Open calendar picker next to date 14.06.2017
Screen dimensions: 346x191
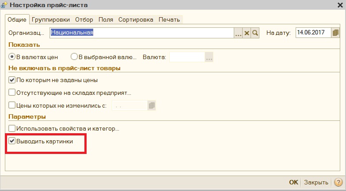coord(335,33)
